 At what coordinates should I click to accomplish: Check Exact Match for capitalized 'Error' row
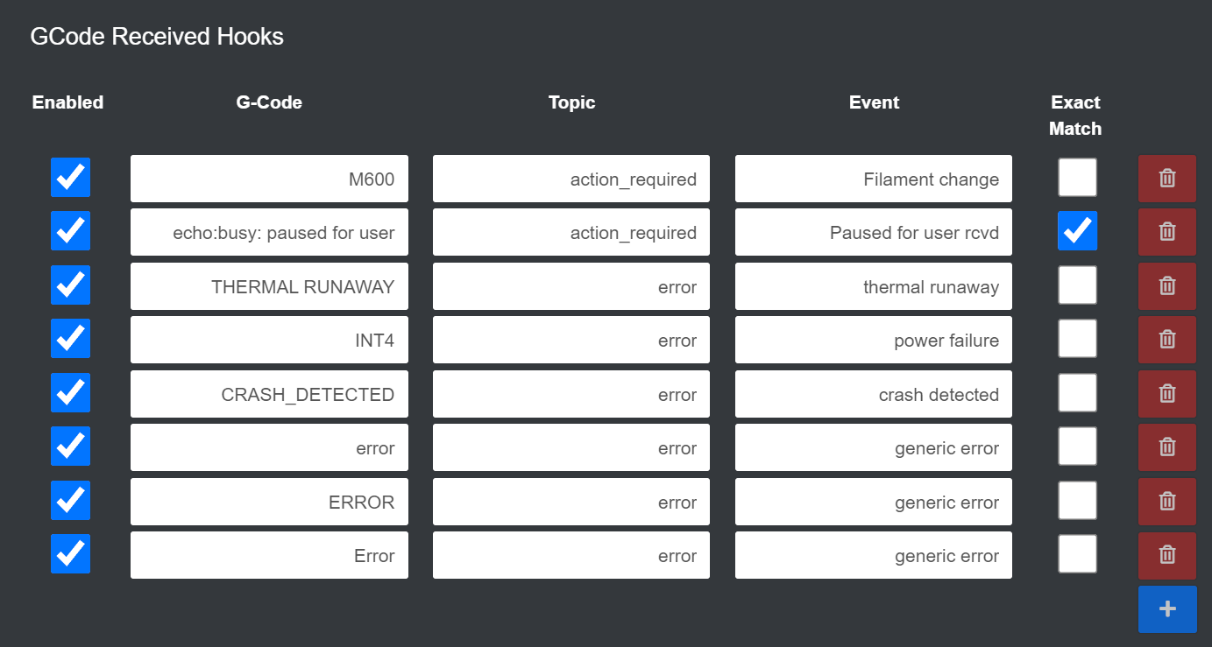point(1077,554)
